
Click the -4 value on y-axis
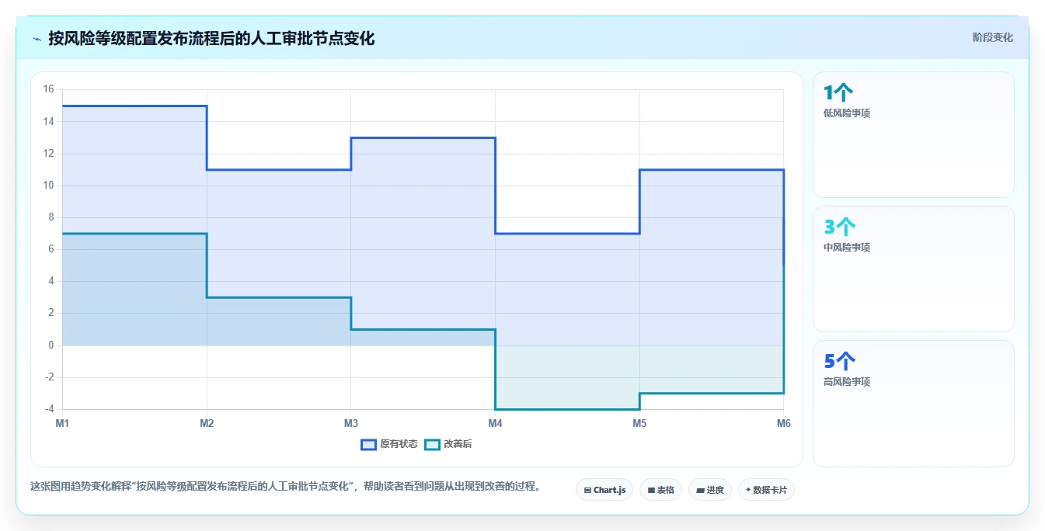pos(48,409)
